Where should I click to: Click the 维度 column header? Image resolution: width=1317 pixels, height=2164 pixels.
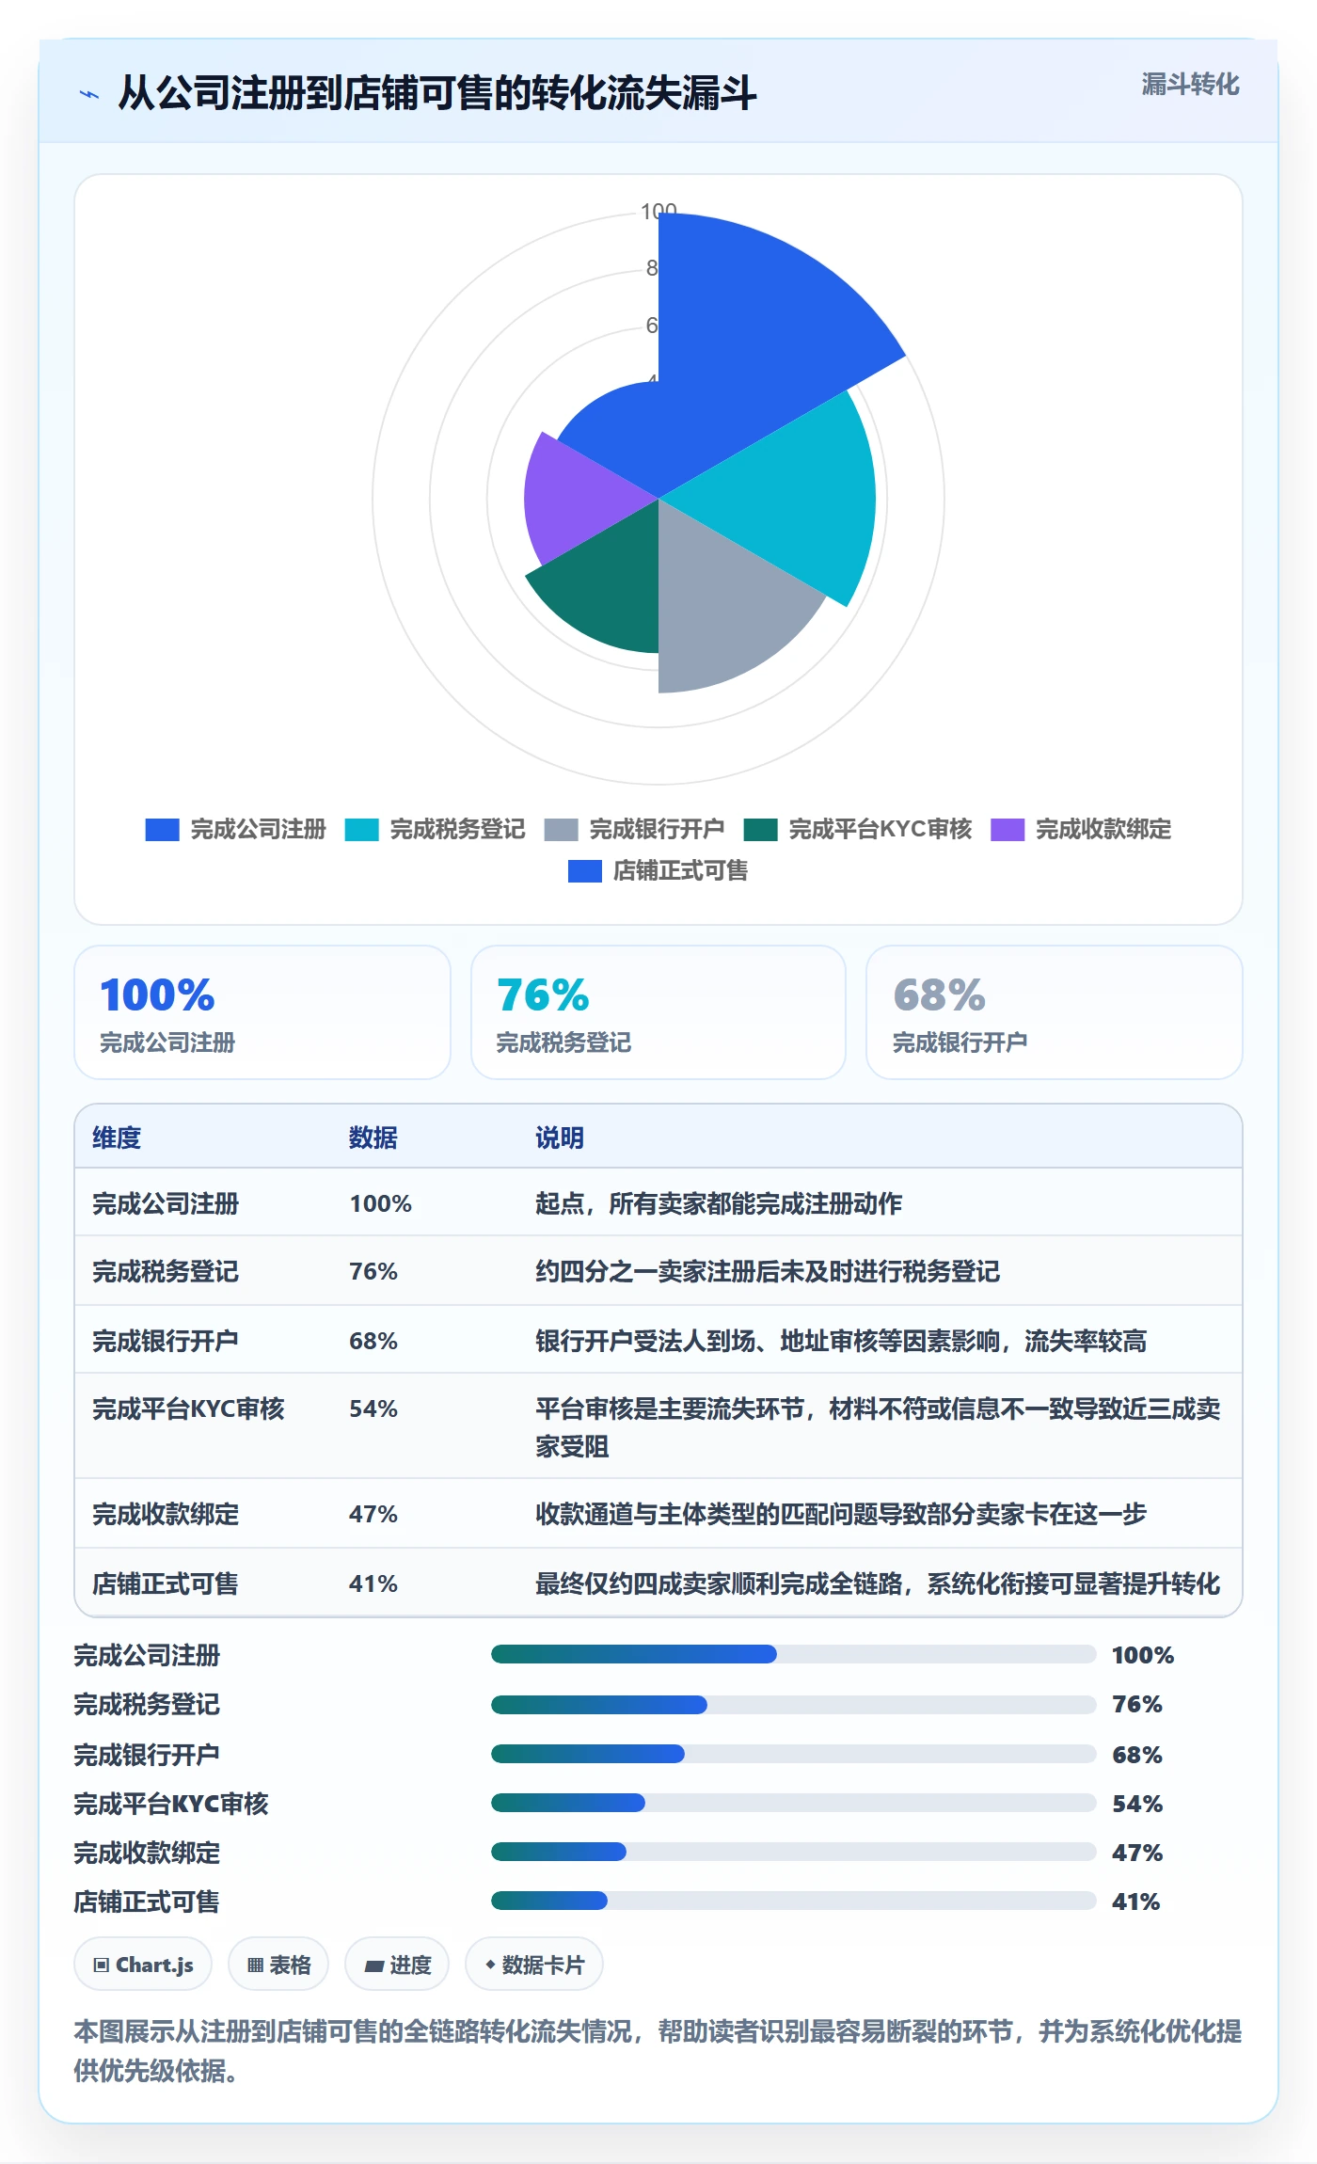tap(117, 1138)
